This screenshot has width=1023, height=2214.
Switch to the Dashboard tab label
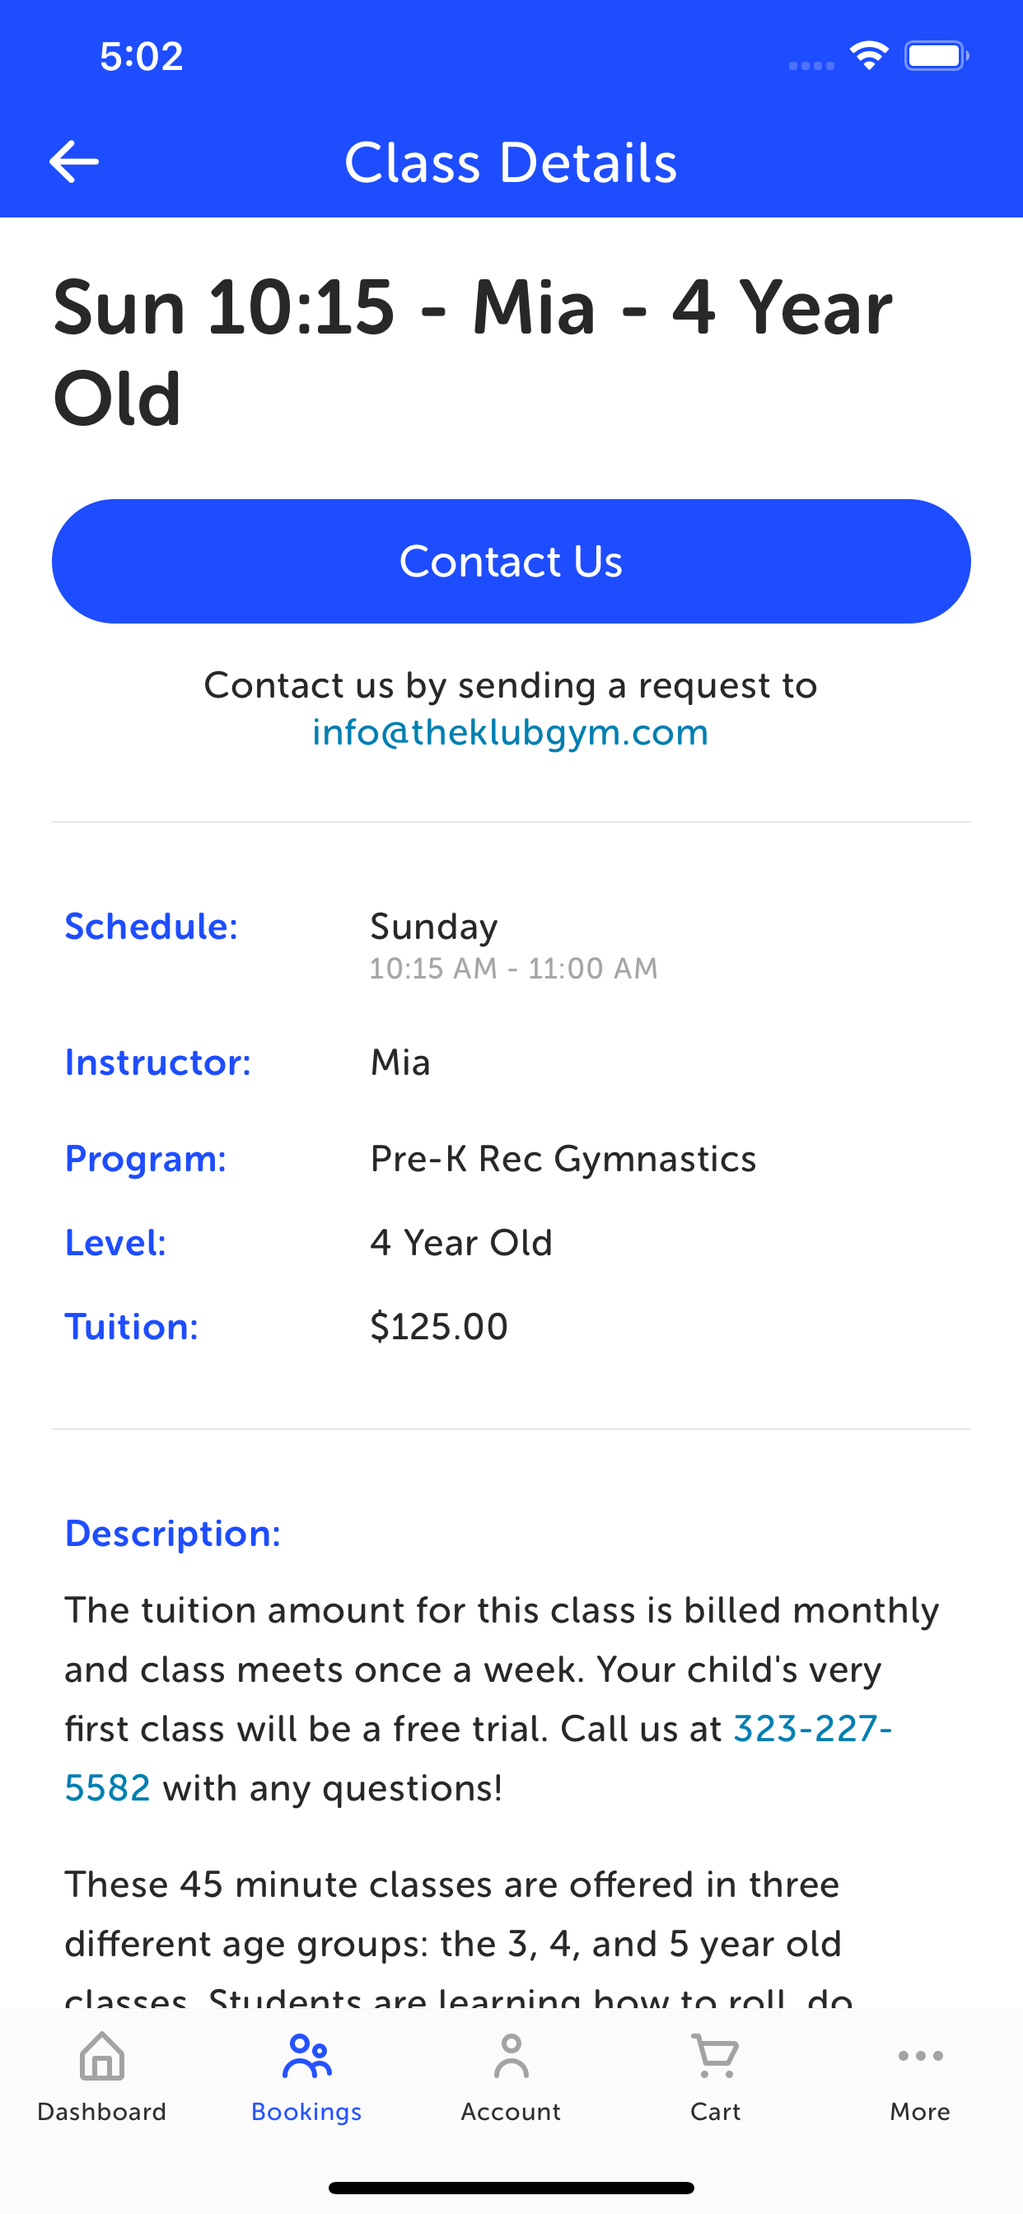point(101,2112)
